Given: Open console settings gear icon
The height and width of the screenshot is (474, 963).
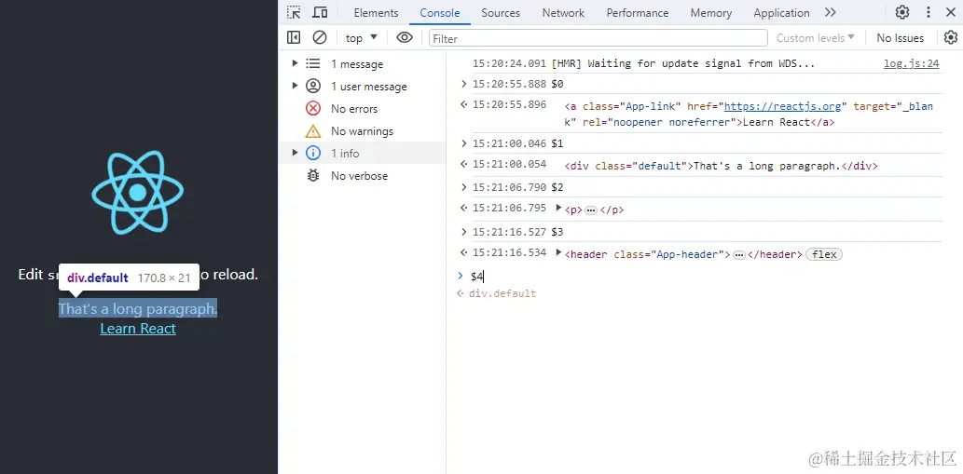Looking at the screenshot, I should (x=950, y=38).
